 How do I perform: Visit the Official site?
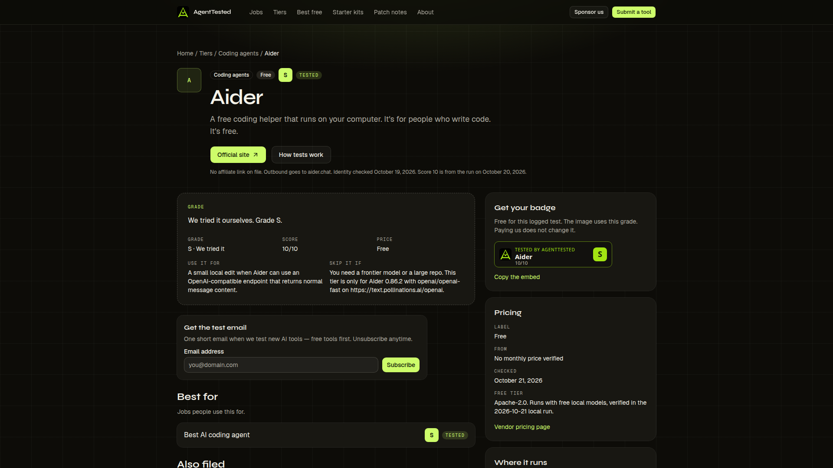click(x=238, y=155)
